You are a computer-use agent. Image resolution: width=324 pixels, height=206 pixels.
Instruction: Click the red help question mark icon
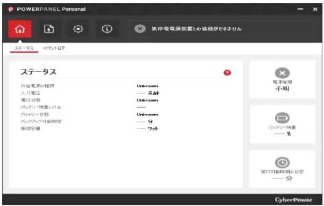(227, 73)
